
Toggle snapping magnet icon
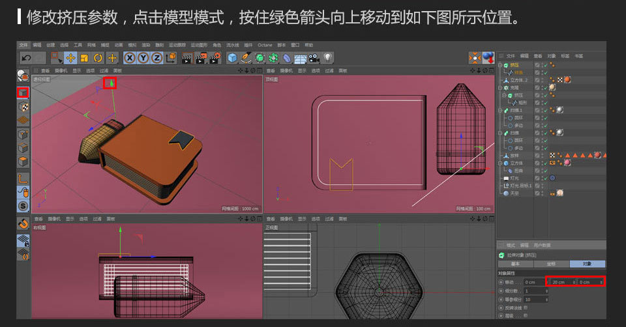point(23,223)
